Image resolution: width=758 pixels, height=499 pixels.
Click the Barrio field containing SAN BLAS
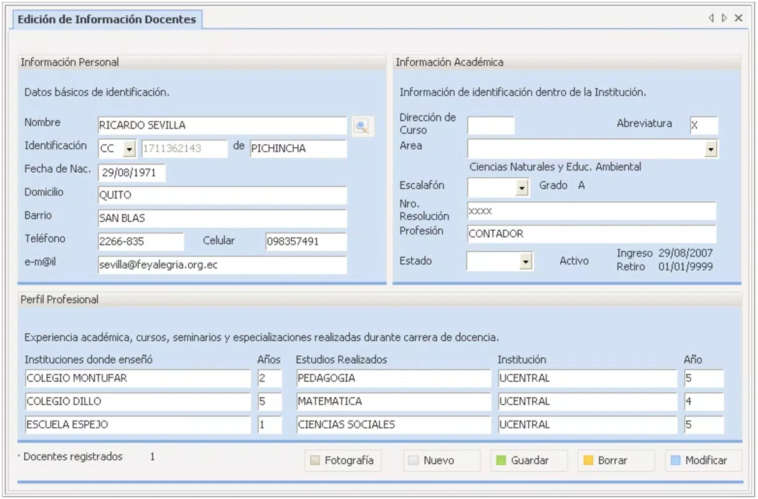(x=222, y=219)
